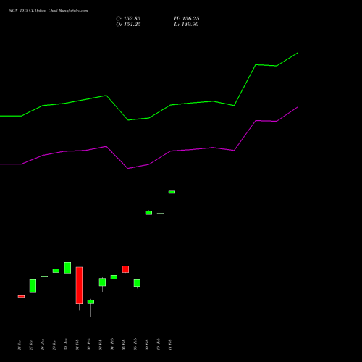This screenshot has width=362, height=362.
Task: Click the open value O: 151.25
Action: 128,25
